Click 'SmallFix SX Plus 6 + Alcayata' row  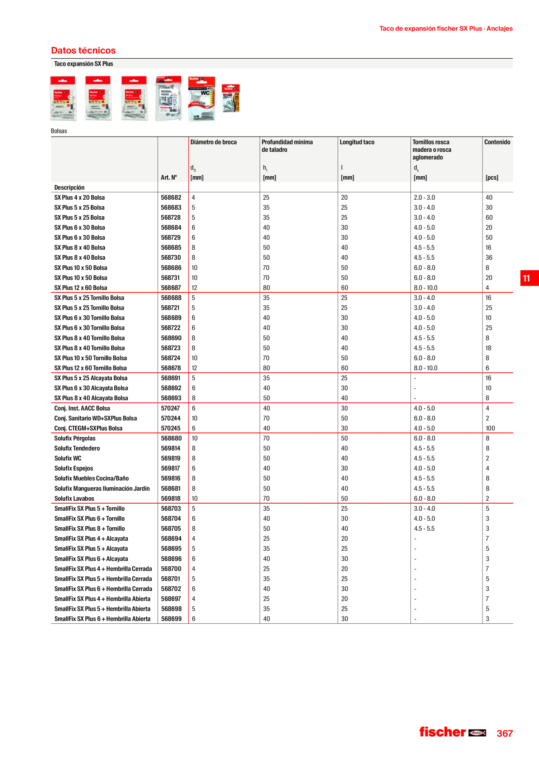coord(282,559)
